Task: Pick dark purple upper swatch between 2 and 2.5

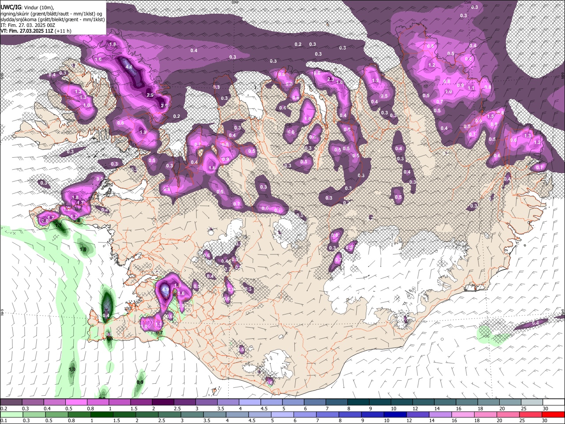Action: pyautogui.click(x=162, y=402)
